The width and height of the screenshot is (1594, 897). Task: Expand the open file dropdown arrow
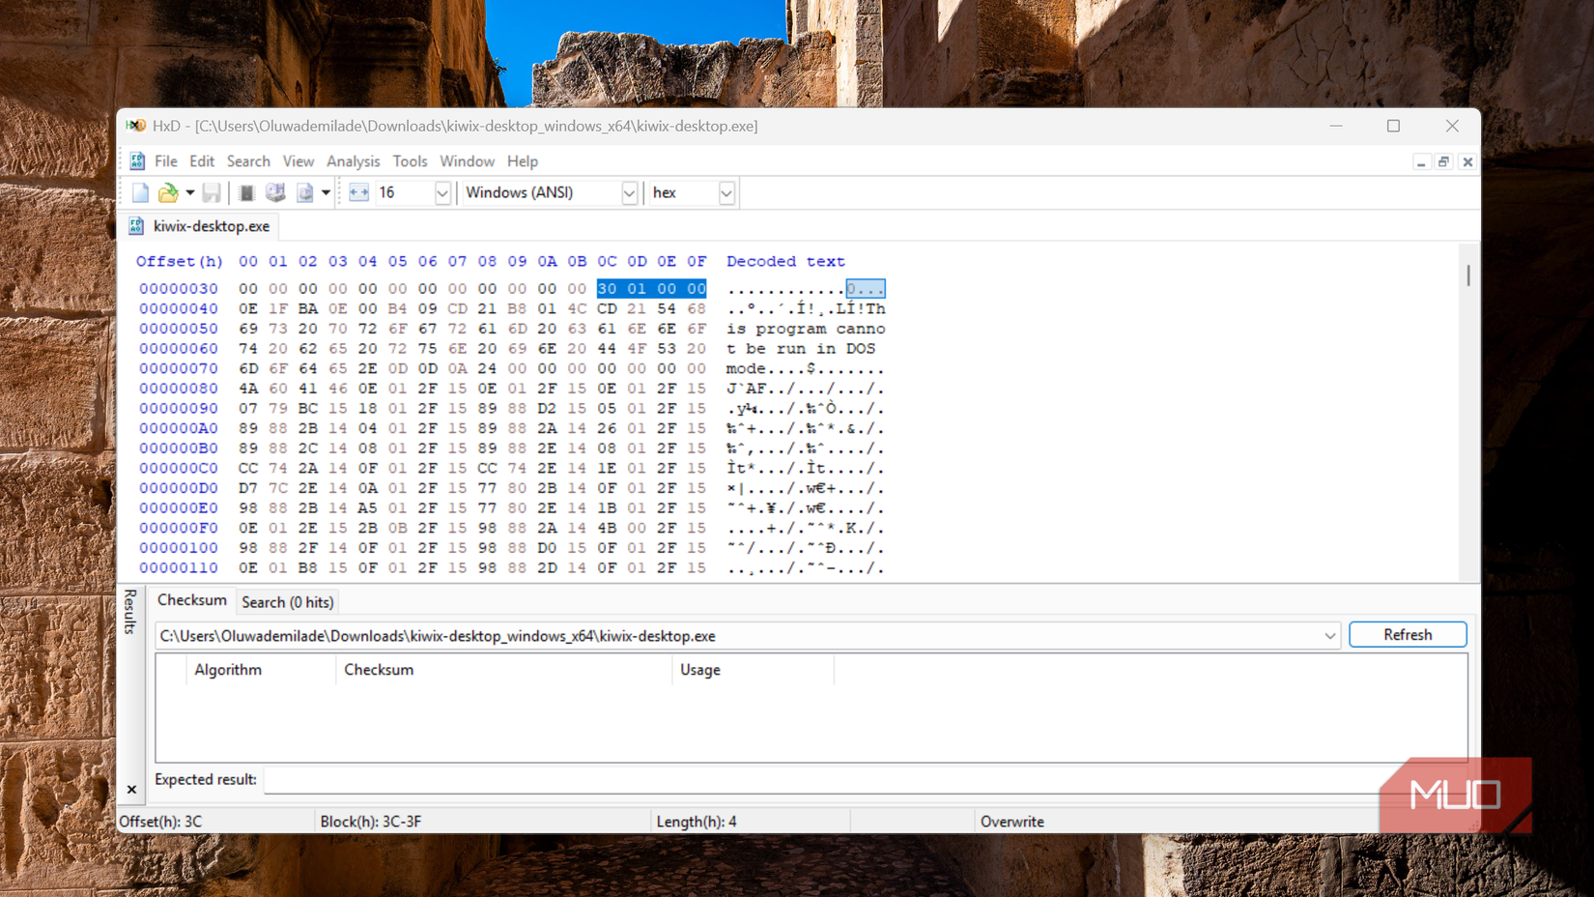tap(190, 192)
